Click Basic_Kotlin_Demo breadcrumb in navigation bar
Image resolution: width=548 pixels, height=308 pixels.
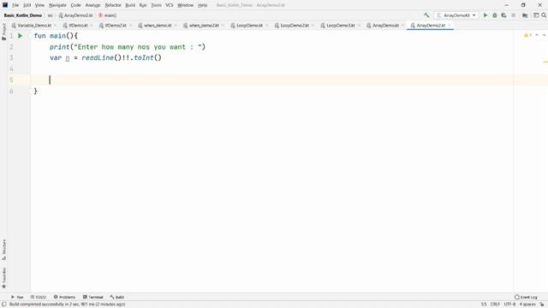click(23, 15)
